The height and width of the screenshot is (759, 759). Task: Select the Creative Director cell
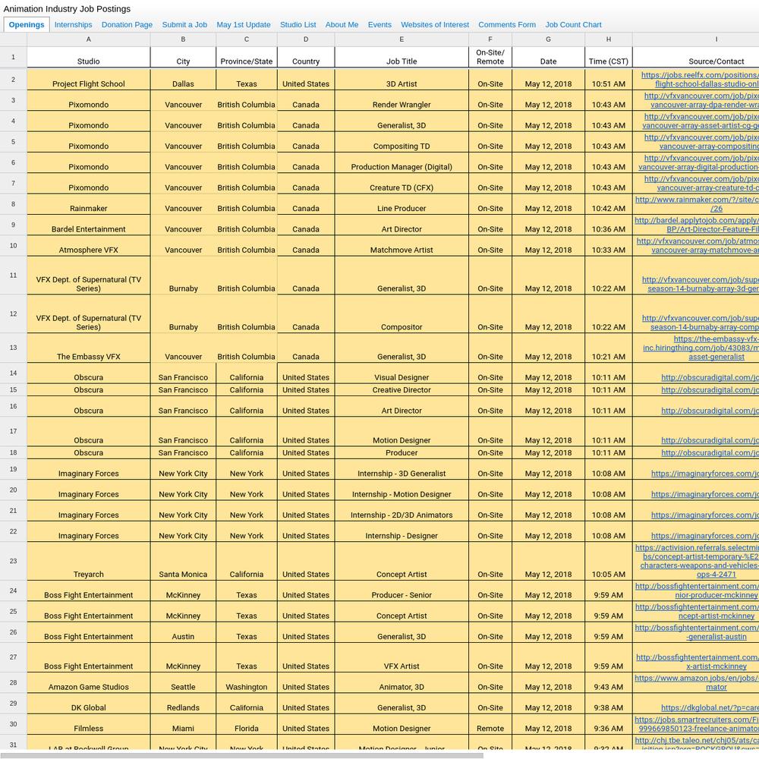pyautogui.click(x=402, y=389)
